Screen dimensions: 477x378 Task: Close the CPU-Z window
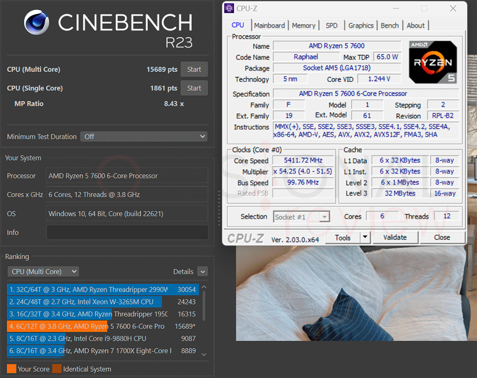(453, 9)
